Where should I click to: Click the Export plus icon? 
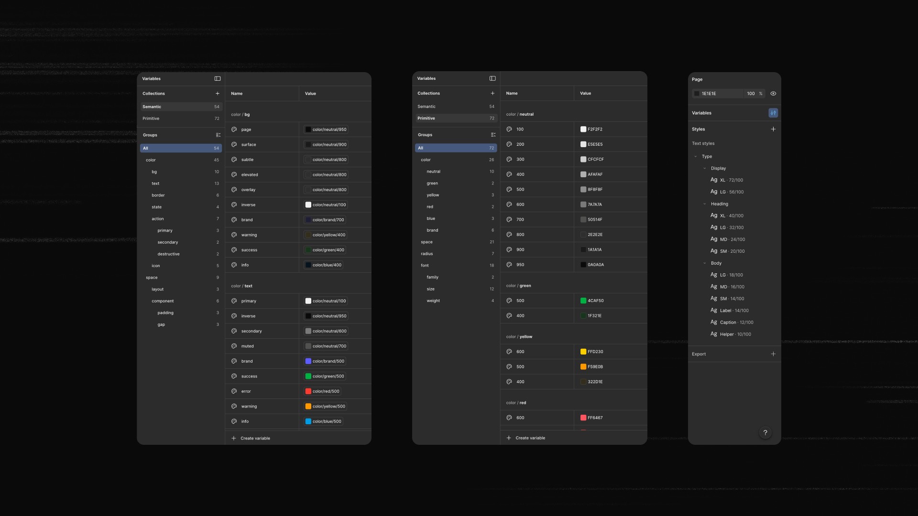pos(773,354)
